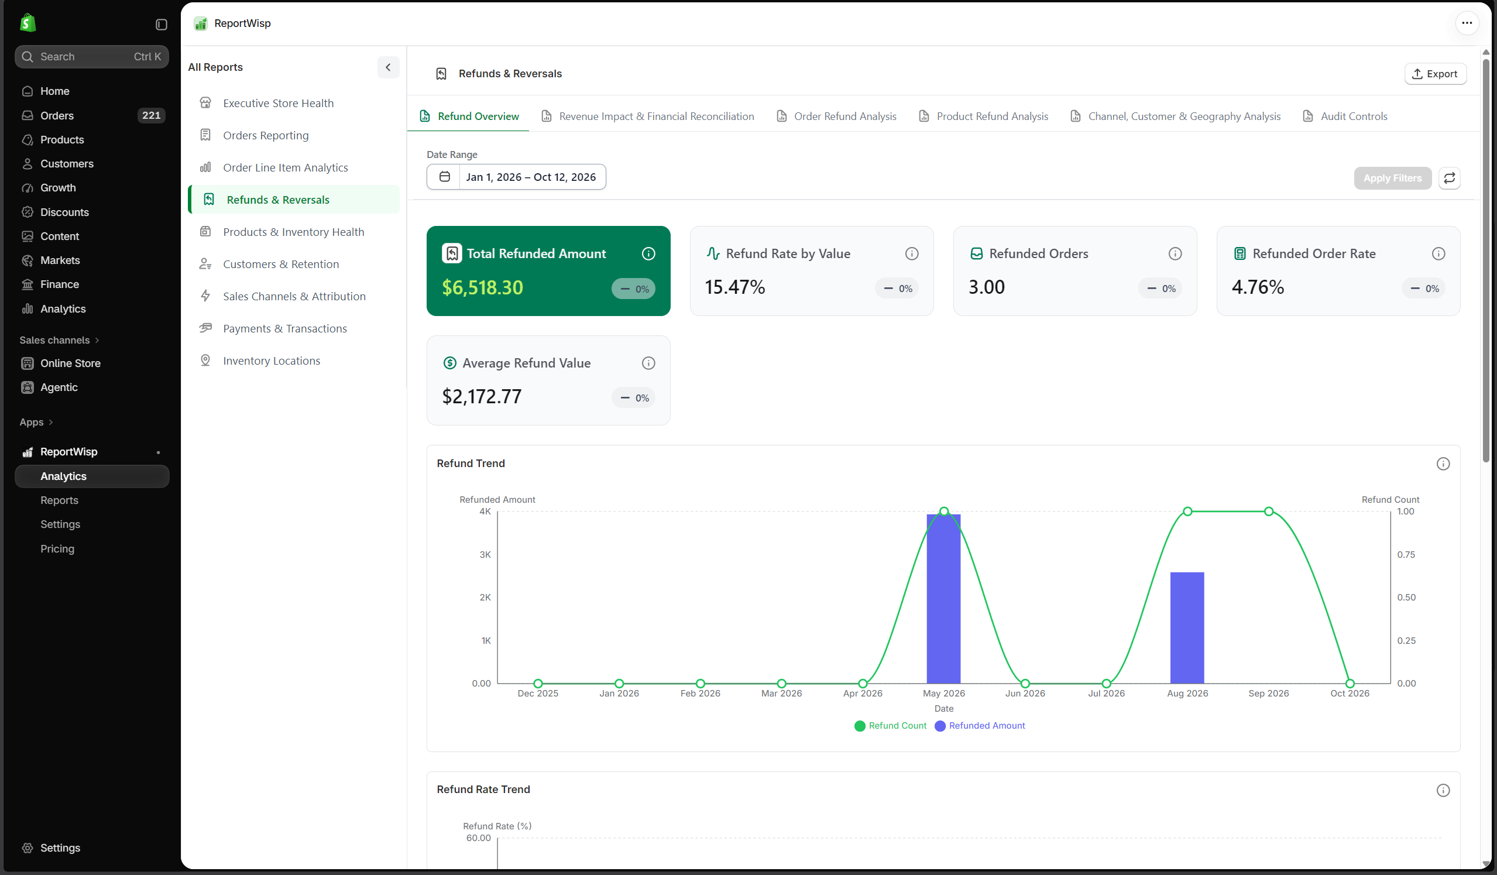Expand the Sales channels section
1497x875 pixels.
click(60, 341)
